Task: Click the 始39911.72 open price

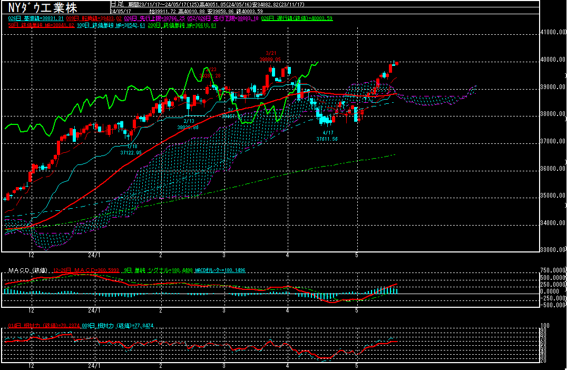Action: 162,11
